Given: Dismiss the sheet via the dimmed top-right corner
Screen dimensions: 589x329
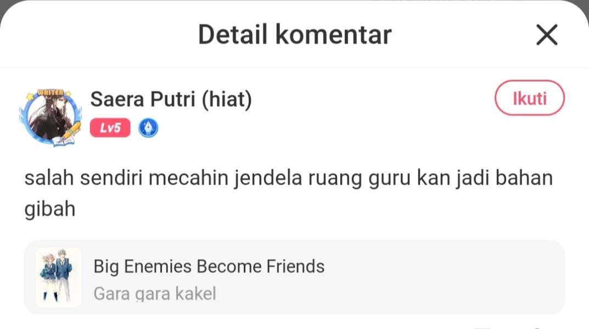Looking at the screenshot, I should 585,5.
